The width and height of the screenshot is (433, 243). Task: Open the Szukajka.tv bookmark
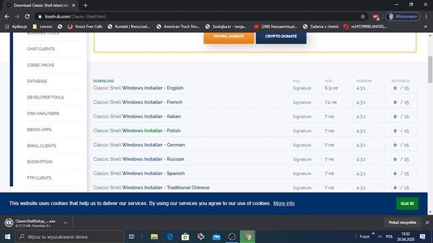coord(226,26)
